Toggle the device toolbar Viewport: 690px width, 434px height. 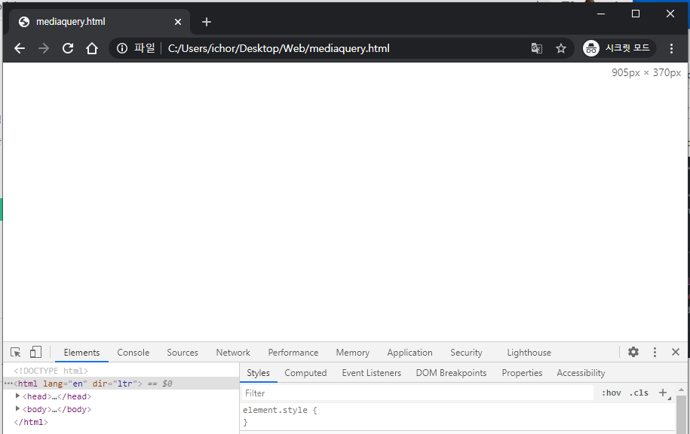coord(35,352)
